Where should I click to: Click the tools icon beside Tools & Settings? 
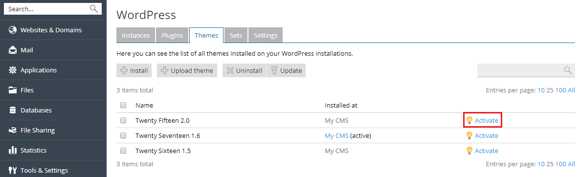tap(13, 170)
